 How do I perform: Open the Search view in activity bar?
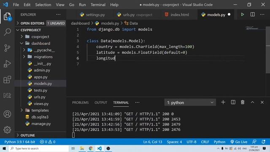coord(7,32)
